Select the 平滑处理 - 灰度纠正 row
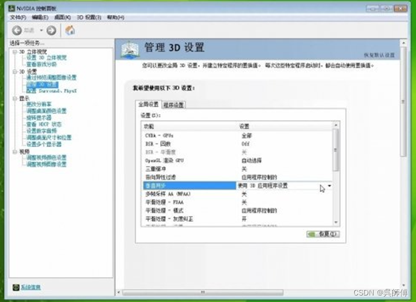 coord(237,219)
